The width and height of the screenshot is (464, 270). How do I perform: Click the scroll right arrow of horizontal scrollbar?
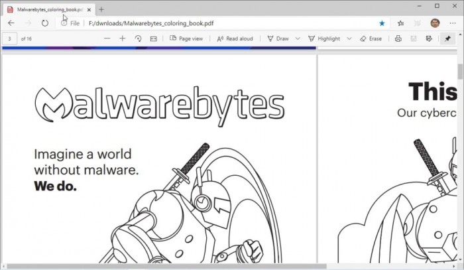click(x=454, y=266)
